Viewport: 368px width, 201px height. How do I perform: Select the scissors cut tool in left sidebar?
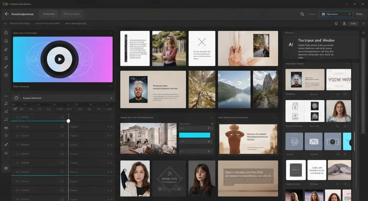point(6,111)
